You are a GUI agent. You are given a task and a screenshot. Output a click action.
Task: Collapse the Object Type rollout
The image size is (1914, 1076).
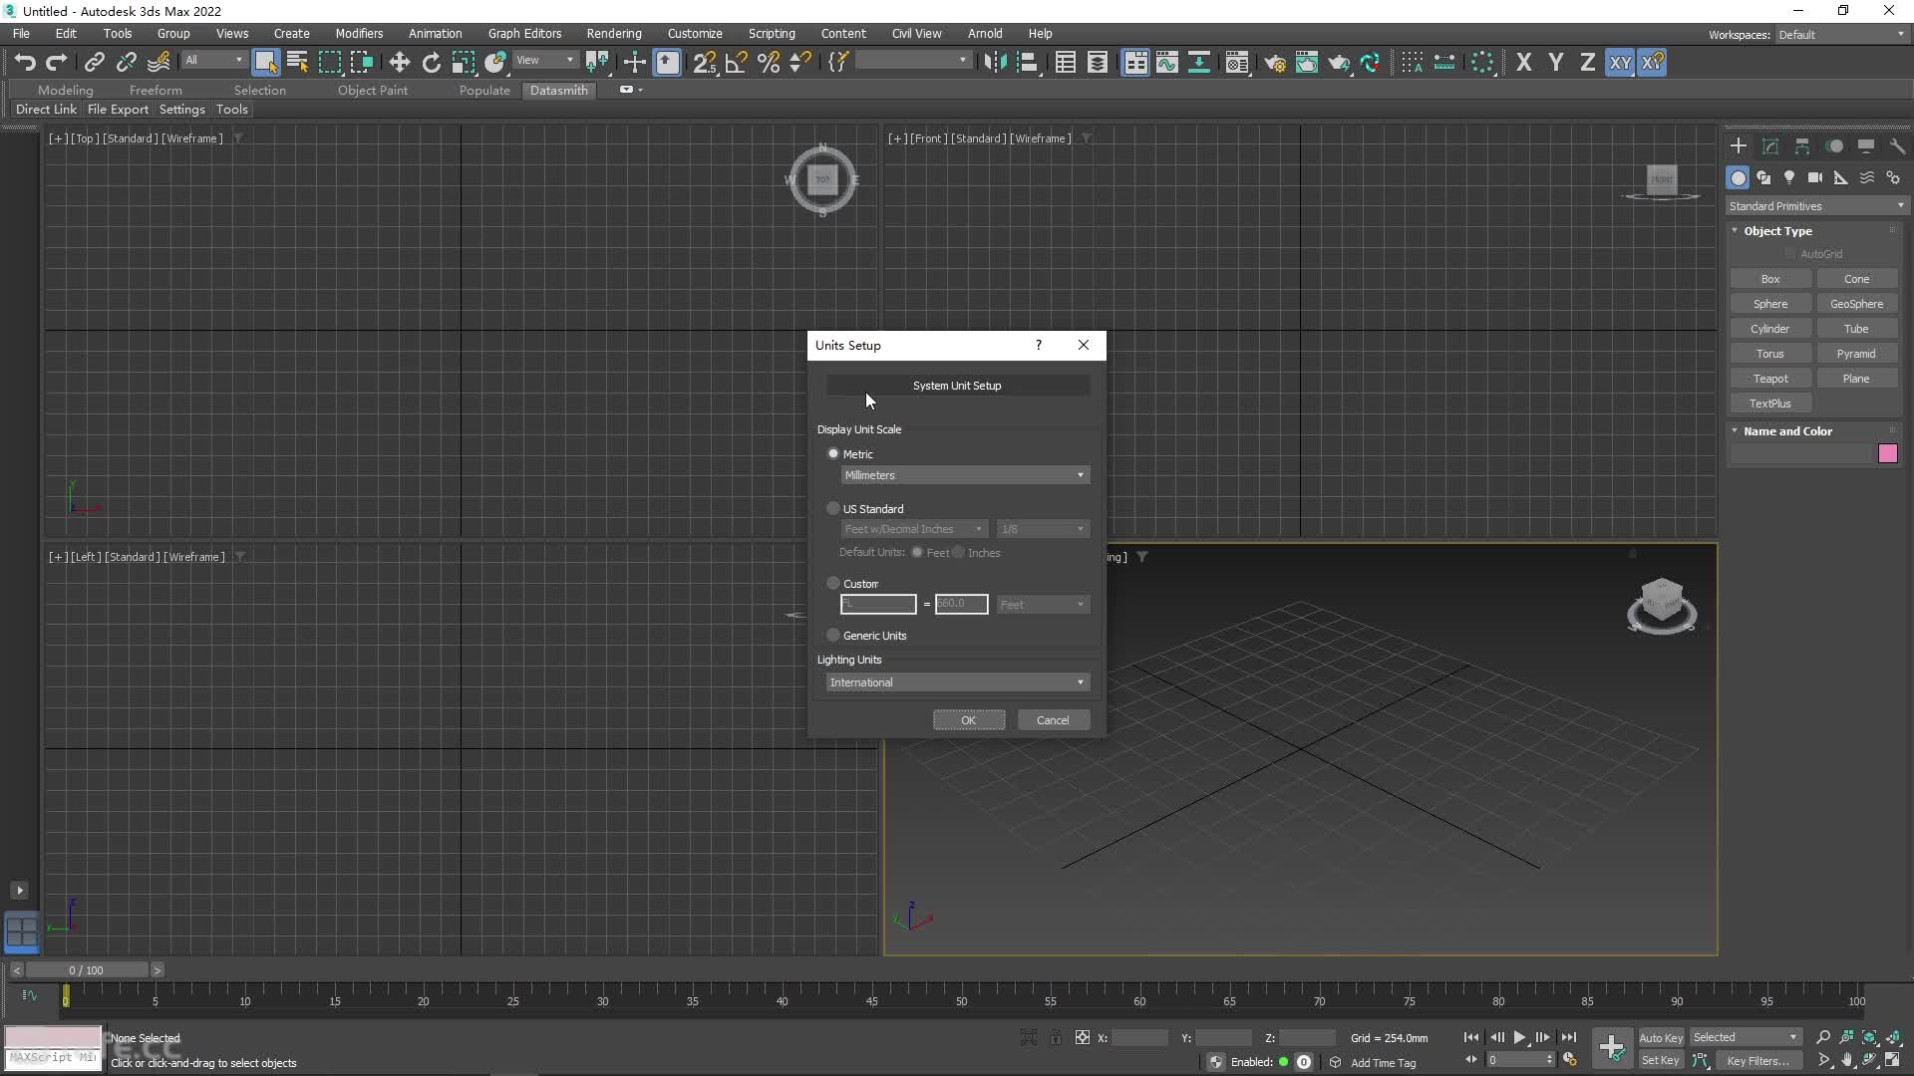coord(1776,231)
